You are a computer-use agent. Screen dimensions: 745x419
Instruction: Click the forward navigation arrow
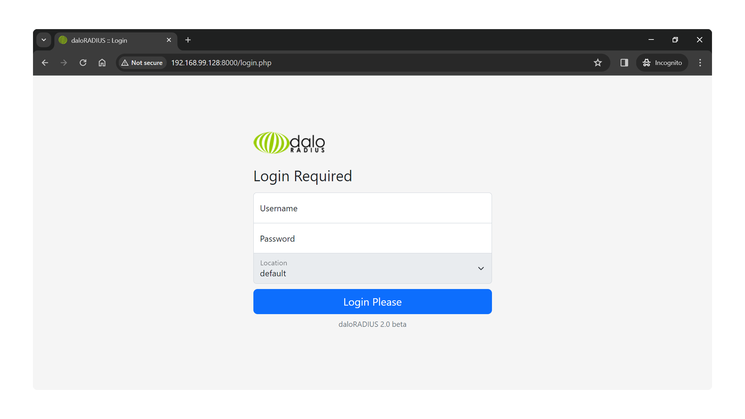point(64,63)
